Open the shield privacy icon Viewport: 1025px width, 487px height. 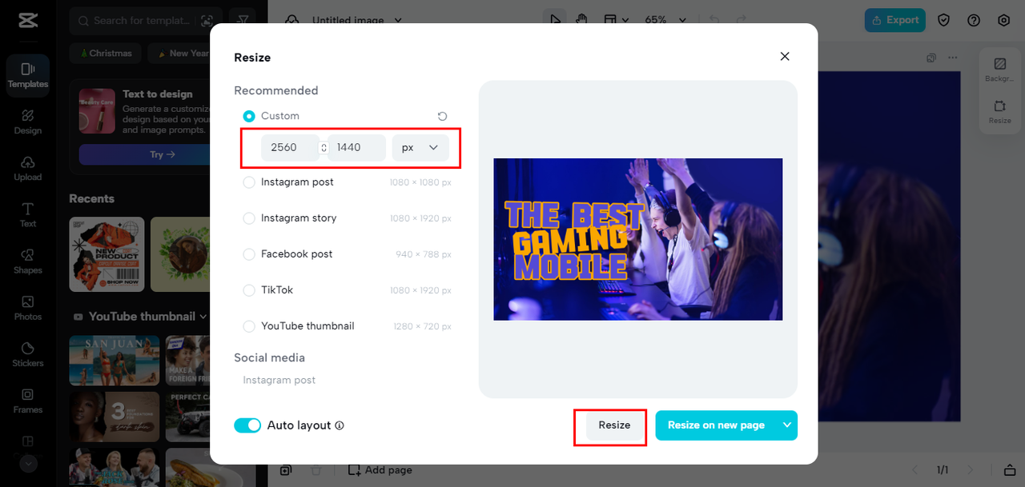pyautogui.click(x=944, y=20)
